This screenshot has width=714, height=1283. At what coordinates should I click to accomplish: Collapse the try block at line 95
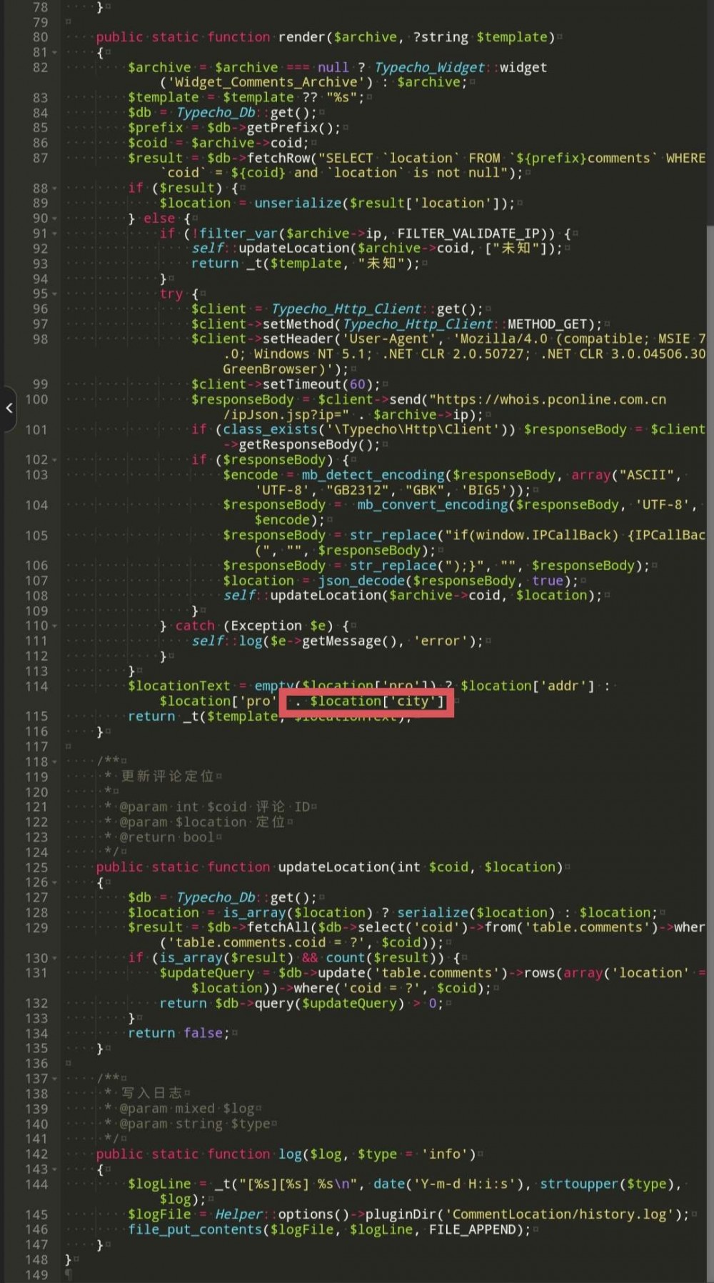click(55, 294)
